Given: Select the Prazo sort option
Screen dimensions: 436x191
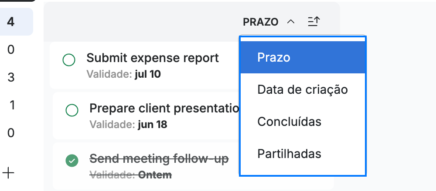Looking at the screenshot, I should point(303,57).
